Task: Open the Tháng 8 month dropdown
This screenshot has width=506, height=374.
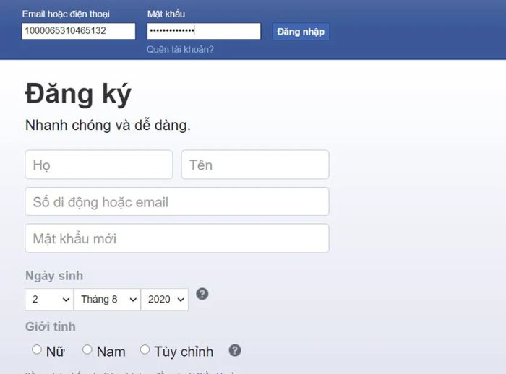Action: (107, 300)
